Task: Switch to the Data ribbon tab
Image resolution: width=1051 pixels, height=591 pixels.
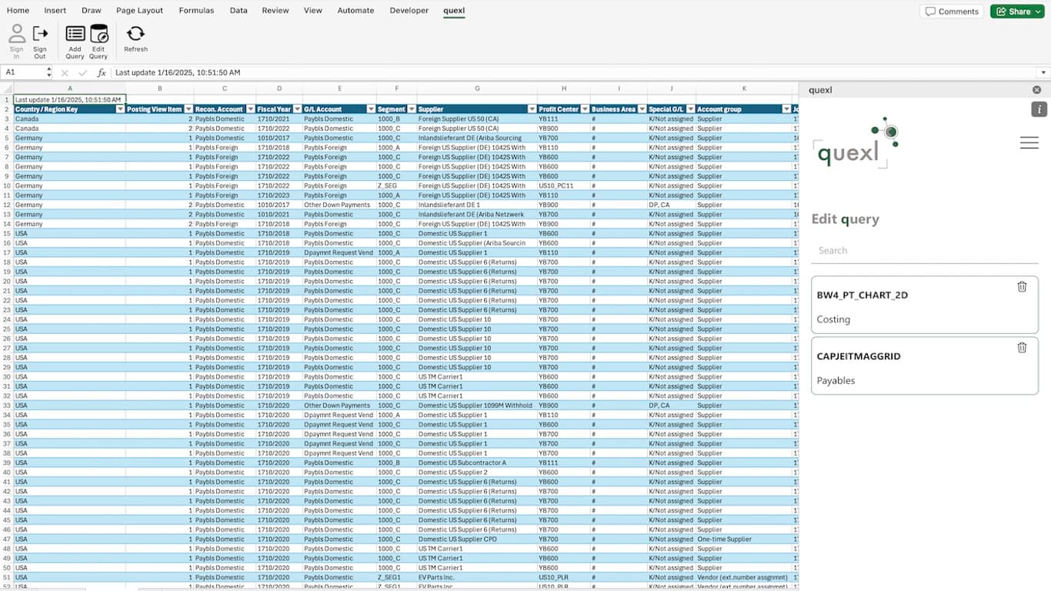Action: click(x=239, y=10)
